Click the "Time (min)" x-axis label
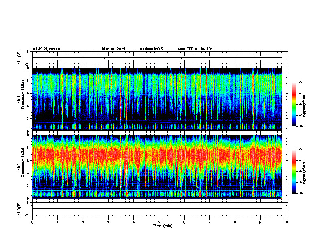 tap(163, 226)
